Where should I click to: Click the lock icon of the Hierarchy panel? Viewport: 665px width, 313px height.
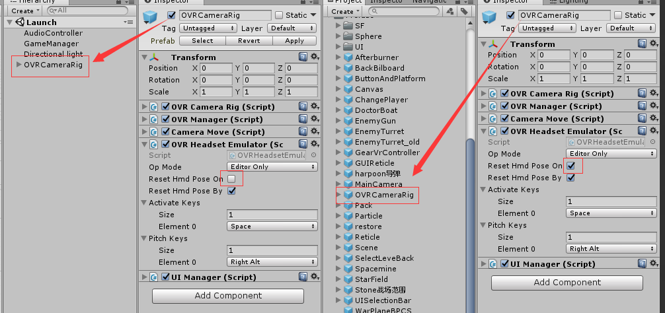tap(120, 2)
